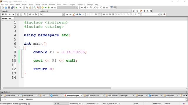This screenshot has width=188, height=105.
Task: Undo the last edit
Action: (16, 8)
